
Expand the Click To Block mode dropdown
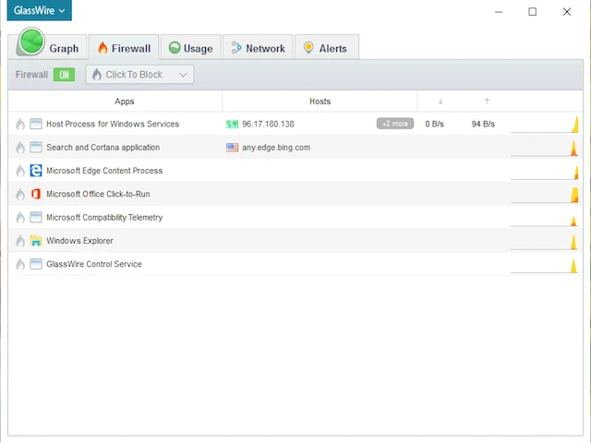coord(139,75)
